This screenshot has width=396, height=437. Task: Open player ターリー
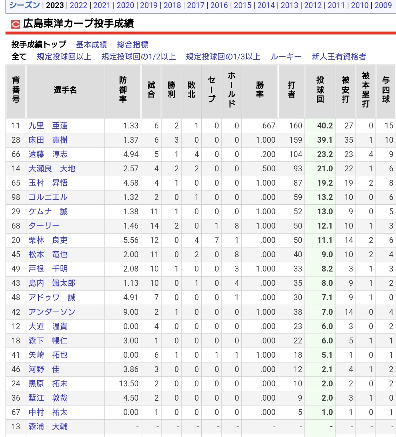pyautogui.click(x=44, y=226)
